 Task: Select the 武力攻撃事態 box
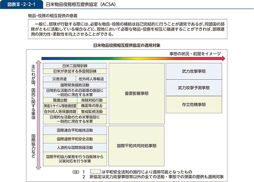pyautogui.click(x=194, y=71)
